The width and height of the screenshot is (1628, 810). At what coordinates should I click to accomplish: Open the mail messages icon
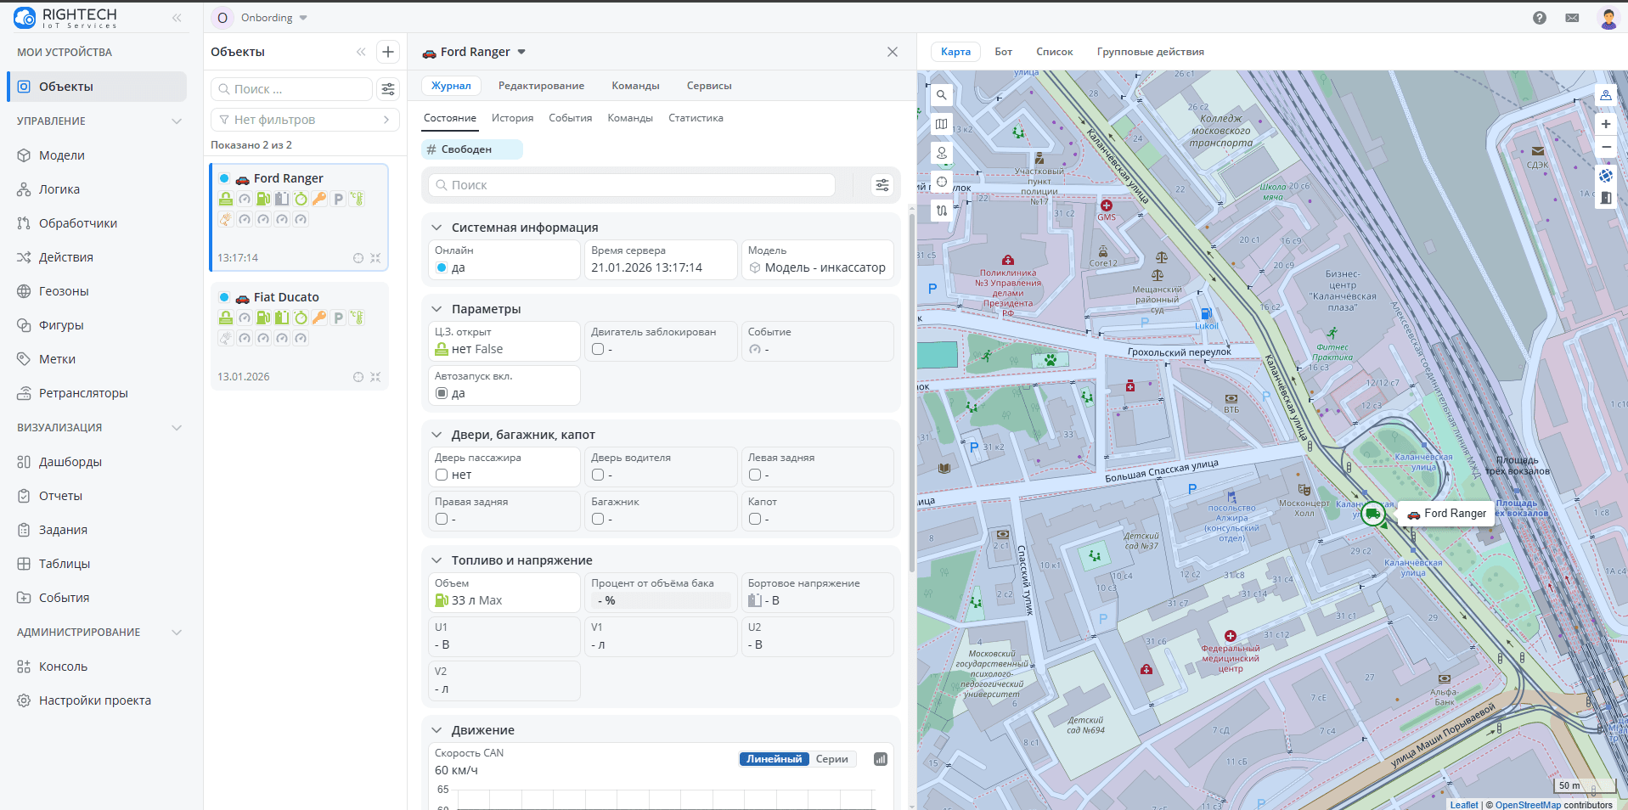(1572, 18)
